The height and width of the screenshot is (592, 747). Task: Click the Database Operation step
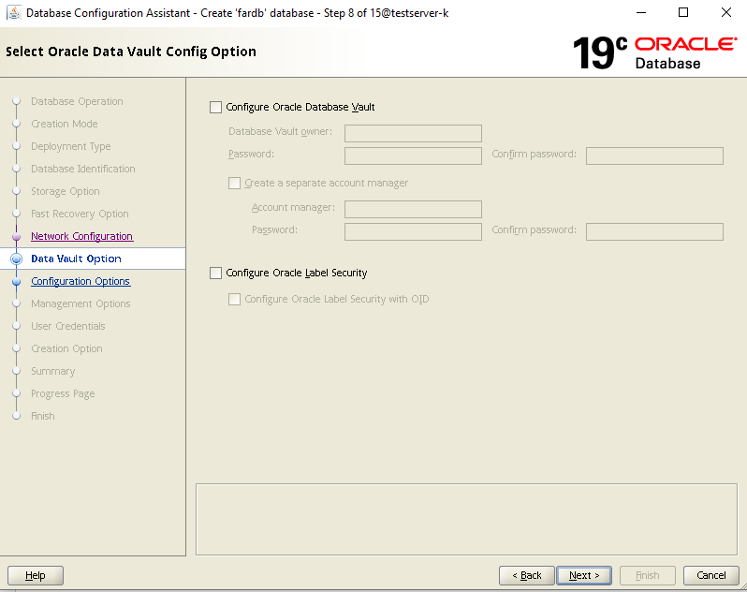coord(77,101)
